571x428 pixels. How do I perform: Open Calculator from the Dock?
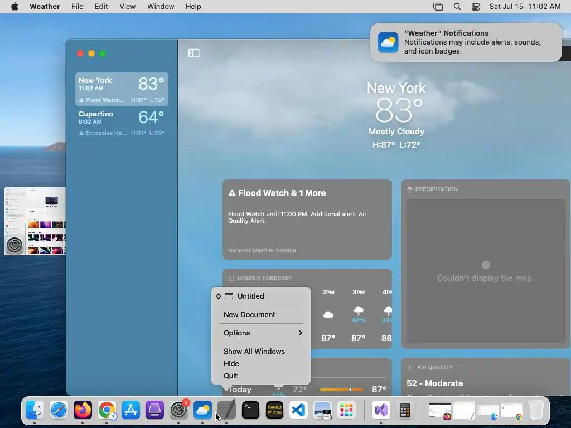click(405, 410)
